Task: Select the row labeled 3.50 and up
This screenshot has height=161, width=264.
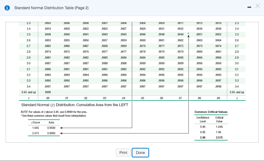Action: 28,92
